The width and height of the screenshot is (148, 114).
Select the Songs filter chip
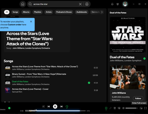(15, 12)
